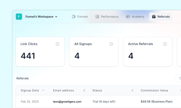This screenshot has width=181, height=108.
Task: Click the Feb 20, 2025 date cell
Action: (30, 102)
